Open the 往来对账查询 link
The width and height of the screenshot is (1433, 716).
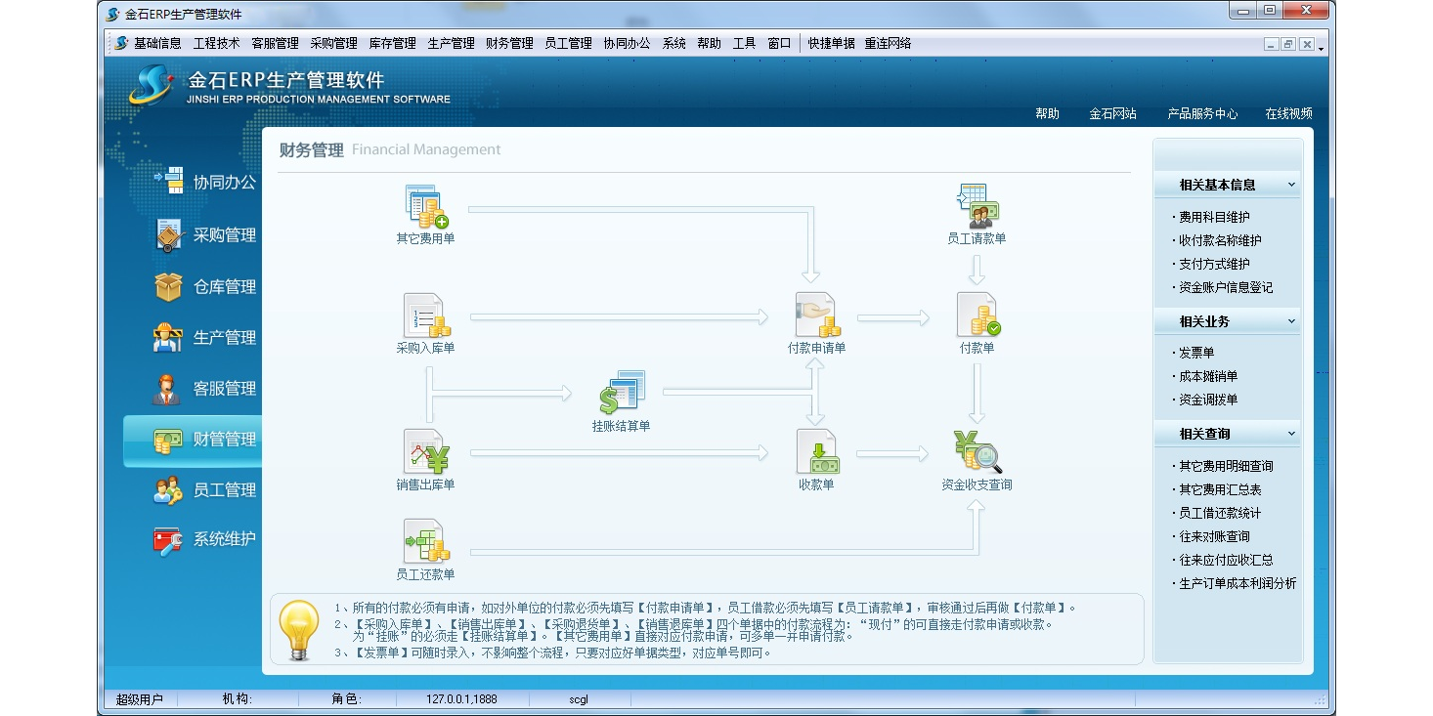[1214, 537]
